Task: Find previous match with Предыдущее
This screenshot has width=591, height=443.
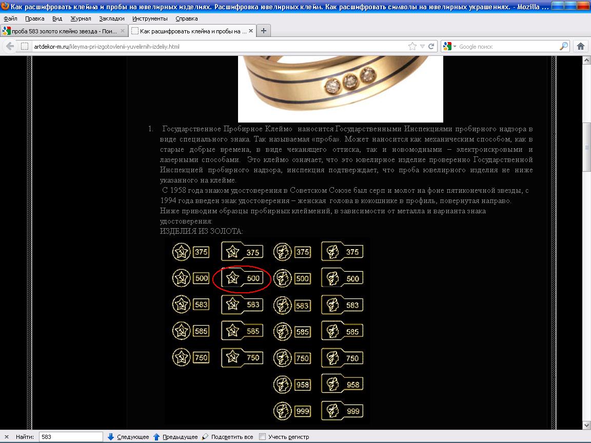Action: tap(175, 437)
